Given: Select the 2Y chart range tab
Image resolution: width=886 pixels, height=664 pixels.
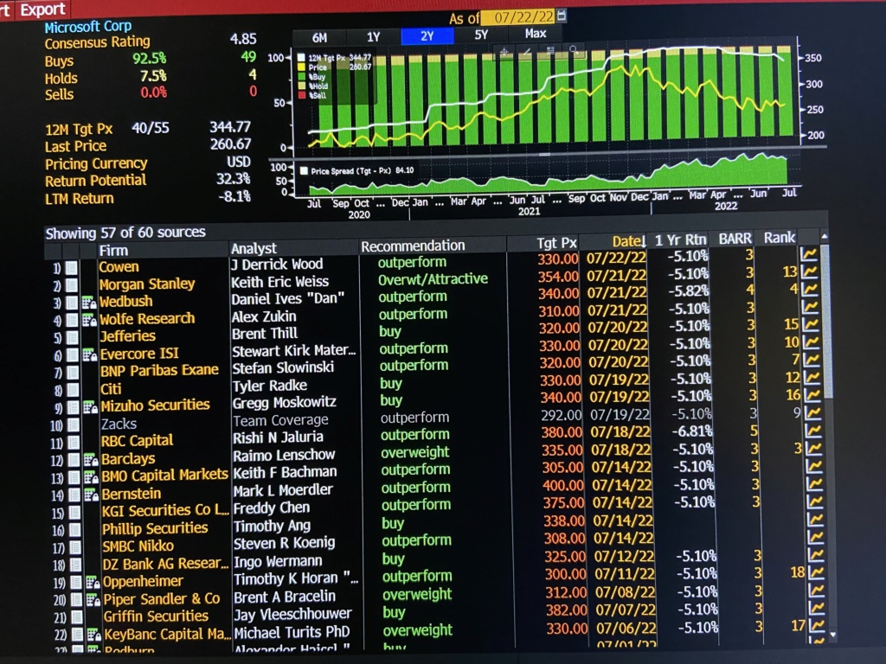Looking at the screenshot, I should click(x=427, y=36).
